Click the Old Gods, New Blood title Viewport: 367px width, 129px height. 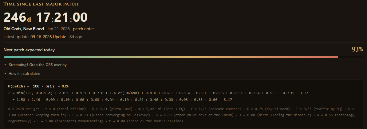pyautogui.click(x=24, y=29)
